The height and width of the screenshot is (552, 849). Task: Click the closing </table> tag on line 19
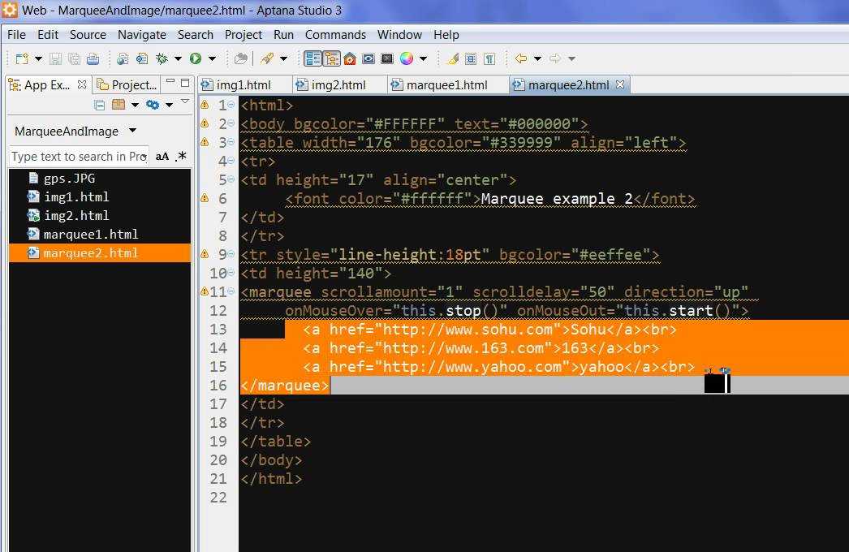276,442
